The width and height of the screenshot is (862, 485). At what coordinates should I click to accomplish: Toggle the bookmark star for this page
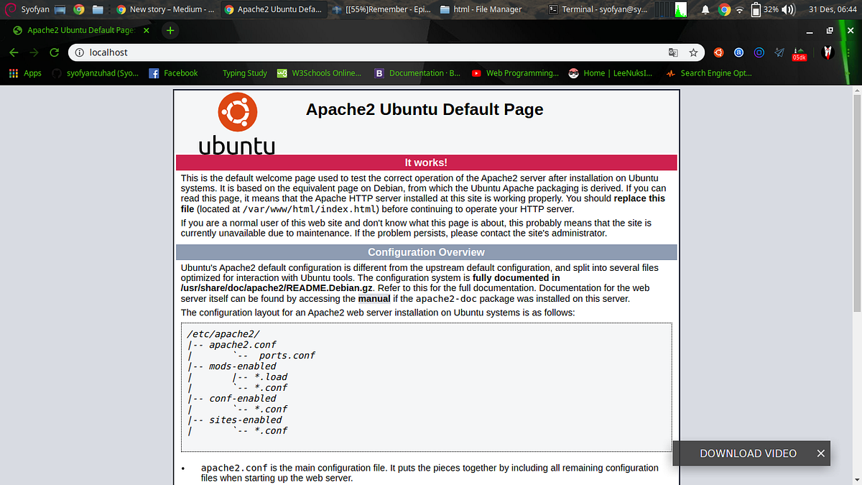pyautogui.click(x=693, y=52)
